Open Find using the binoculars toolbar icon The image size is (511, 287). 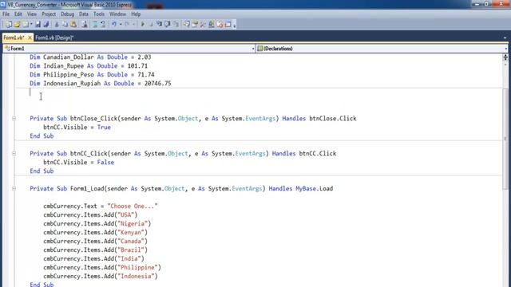(x=85, y=25)
